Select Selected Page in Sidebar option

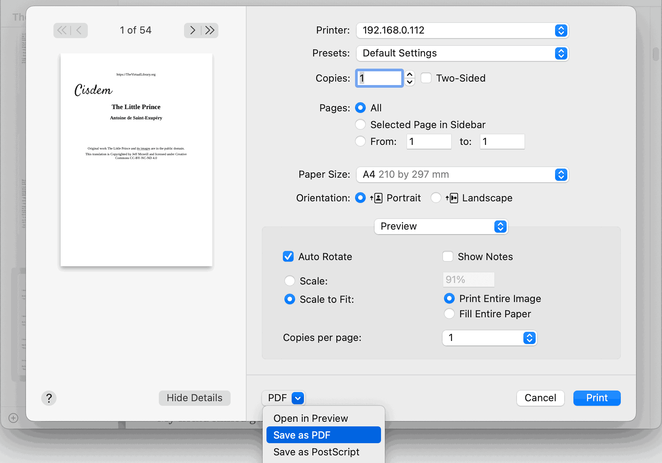tap(360, 125)
